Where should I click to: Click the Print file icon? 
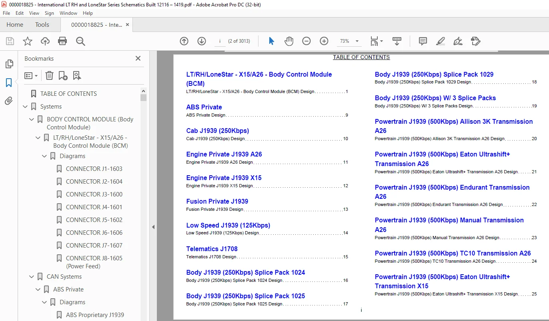(62, 41)
